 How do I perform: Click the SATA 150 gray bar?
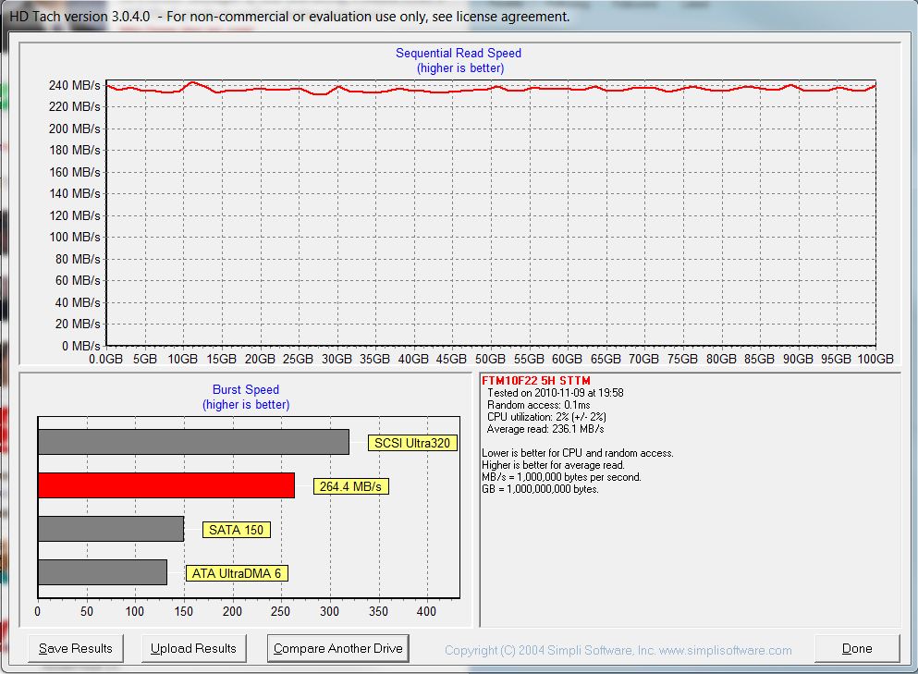(x=111, y=529)
